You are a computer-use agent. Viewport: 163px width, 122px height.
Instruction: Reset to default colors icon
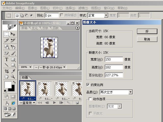[5, 91]
